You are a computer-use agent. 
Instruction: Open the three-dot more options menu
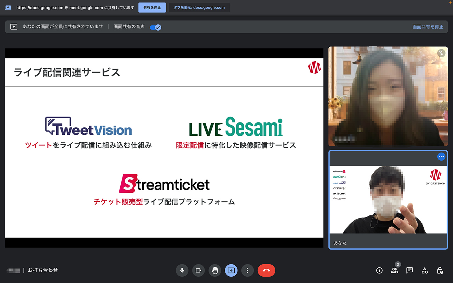(247, 270)
